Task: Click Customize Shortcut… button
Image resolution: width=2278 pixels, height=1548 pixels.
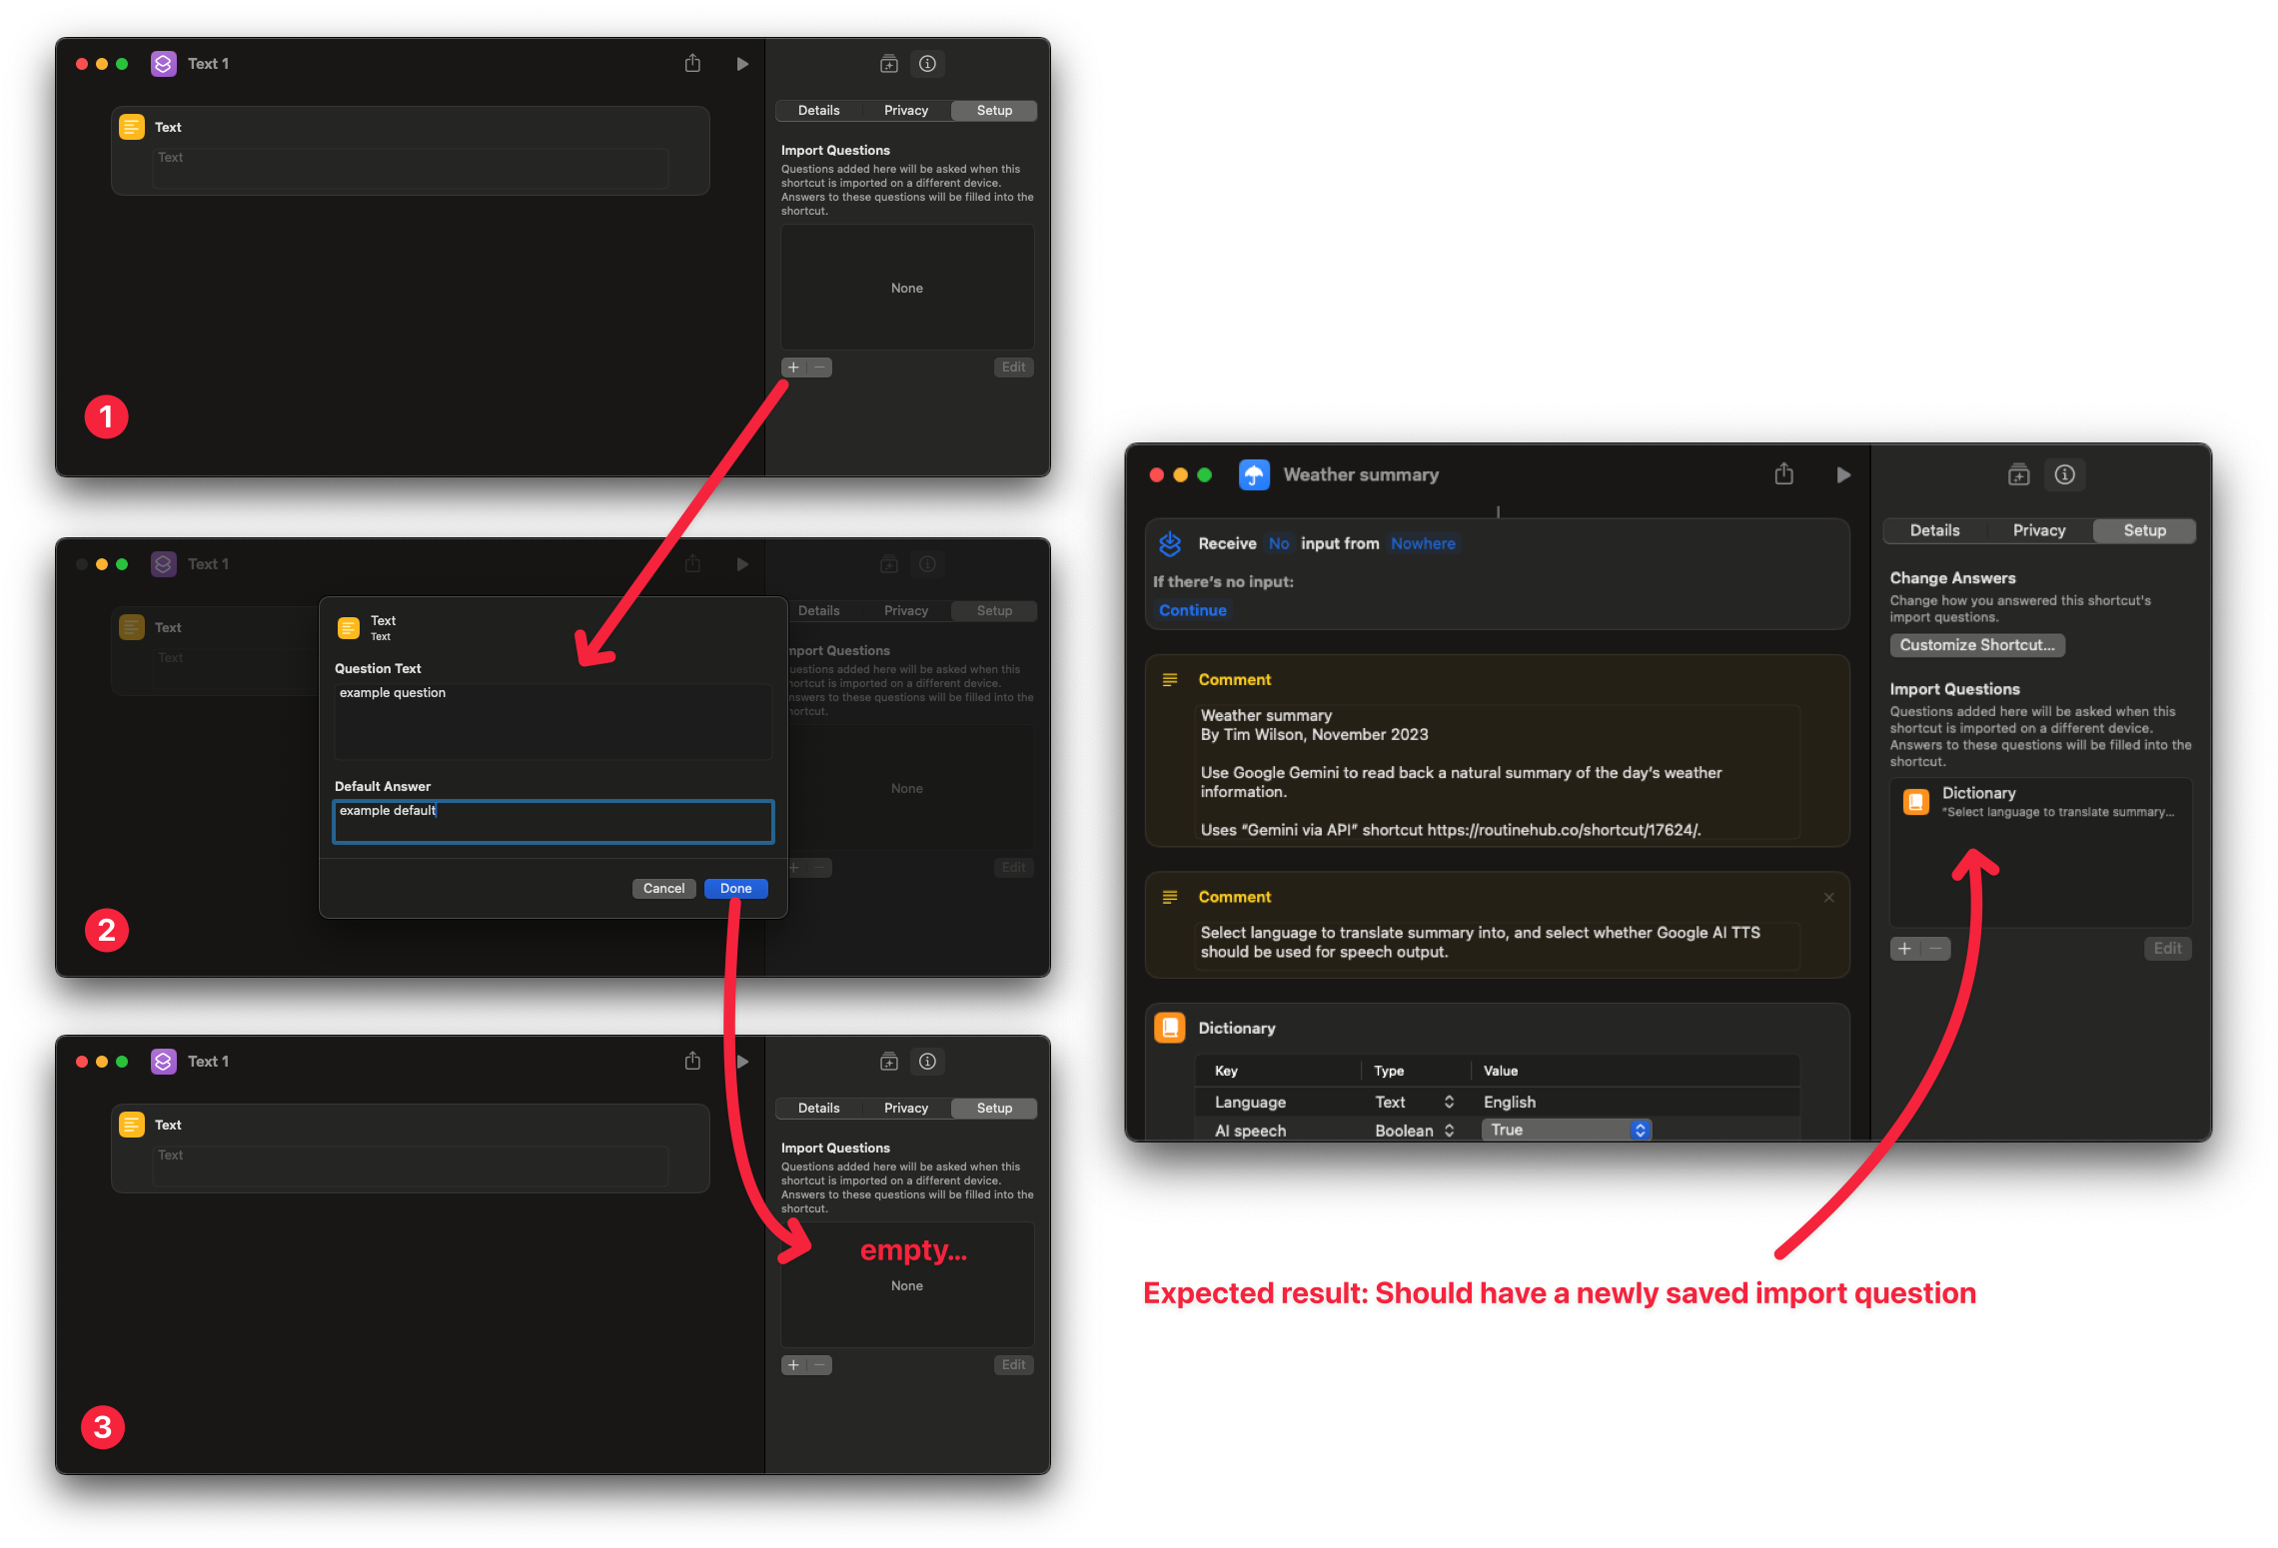Action: pos(1976,645)
